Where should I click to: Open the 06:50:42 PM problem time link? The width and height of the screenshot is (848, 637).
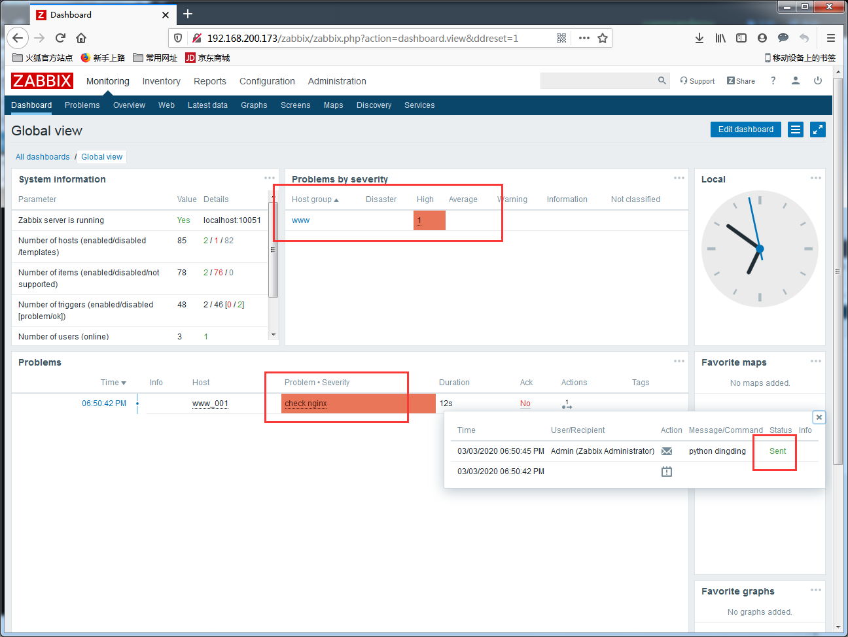coord(104,404)
